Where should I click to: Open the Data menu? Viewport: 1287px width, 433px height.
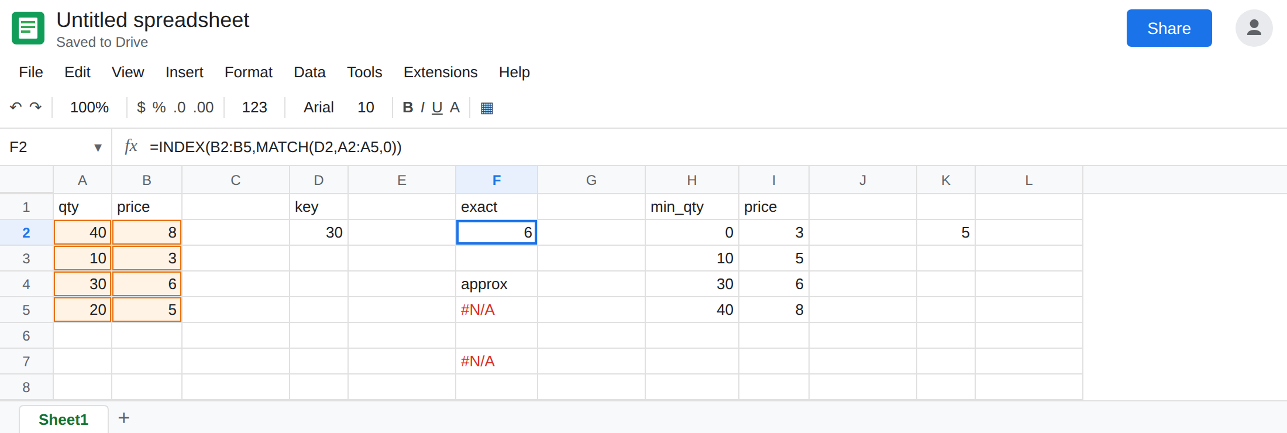click(309, 72)
